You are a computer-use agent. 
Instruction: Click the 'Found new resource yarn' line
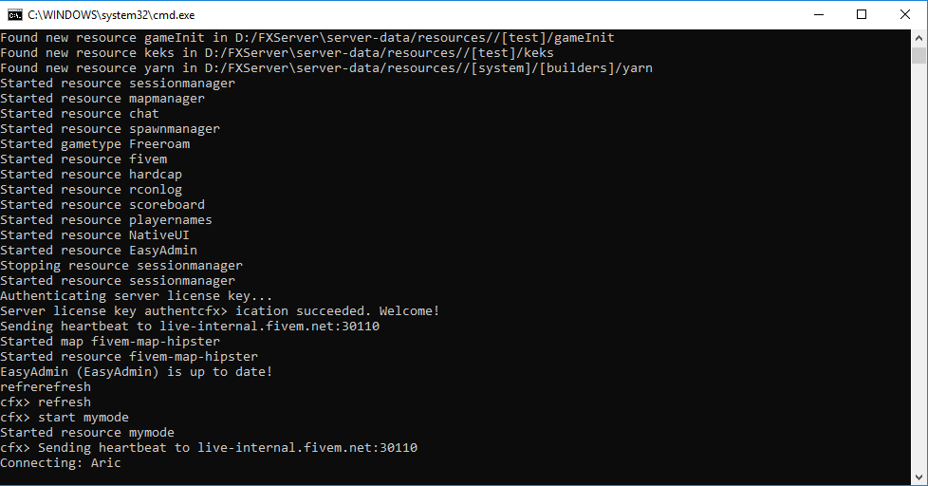326,68
